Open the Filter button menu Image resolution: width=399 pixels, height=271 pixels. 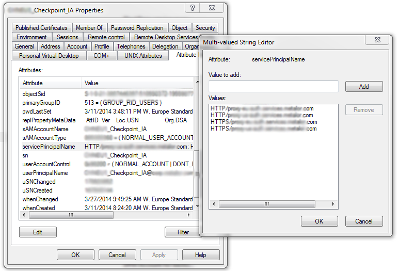click(183, 232)
